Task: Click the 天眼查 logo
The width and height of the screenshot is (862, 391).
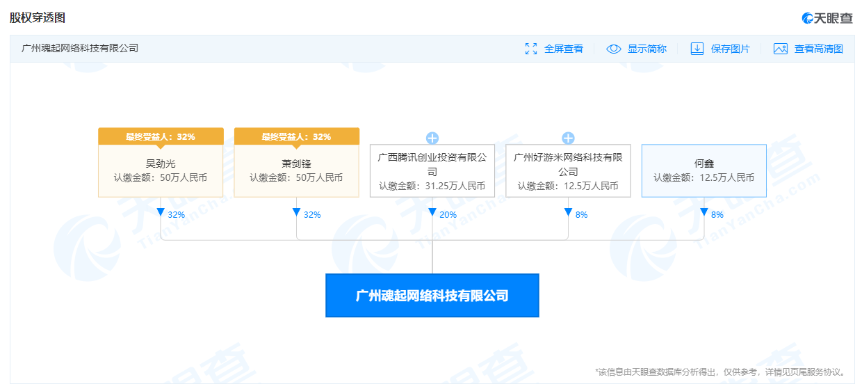Action: tap(827, 18)
